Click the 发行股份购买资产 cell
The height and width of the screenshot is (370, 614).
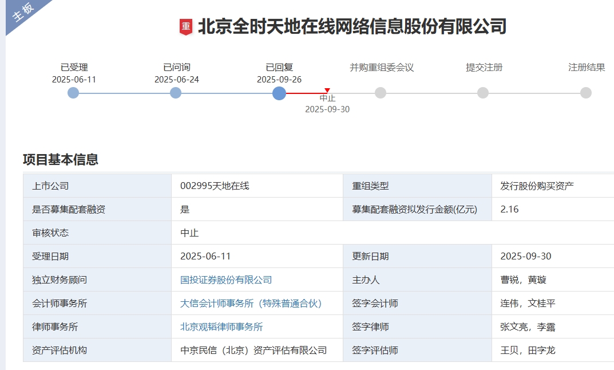[x=553, y=186]
